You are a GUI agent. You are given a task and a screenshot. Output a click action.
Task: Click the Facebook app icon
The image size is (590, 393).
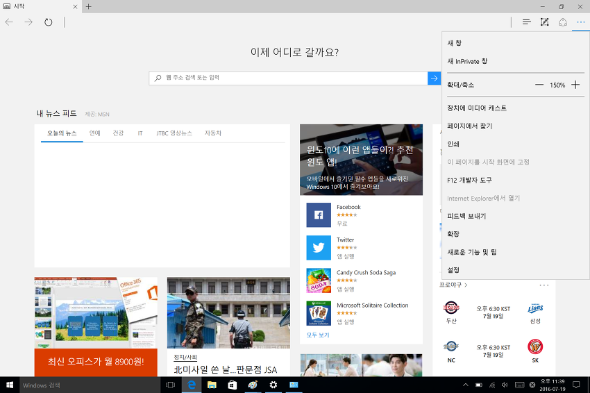tap(319, 215)
